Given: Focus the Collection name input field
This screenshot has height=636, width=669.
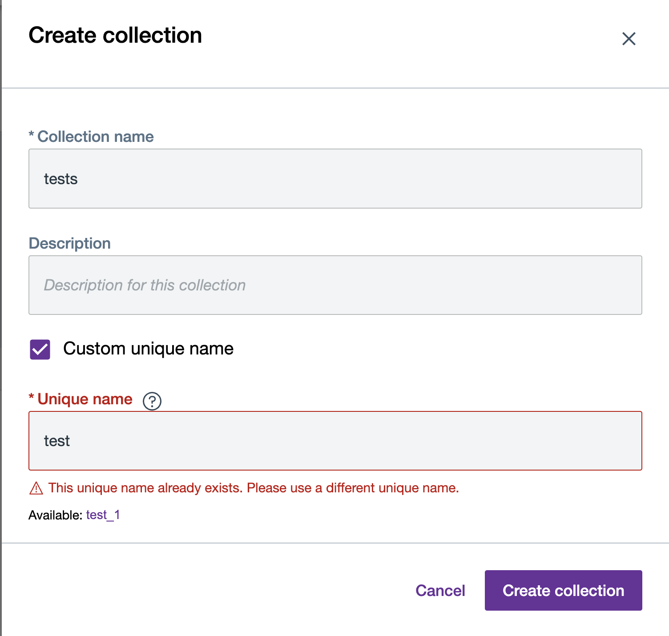Looking at the screenshot, I should (x=335, y=179).
